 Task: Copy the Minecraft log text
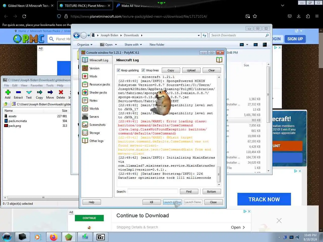171,70
